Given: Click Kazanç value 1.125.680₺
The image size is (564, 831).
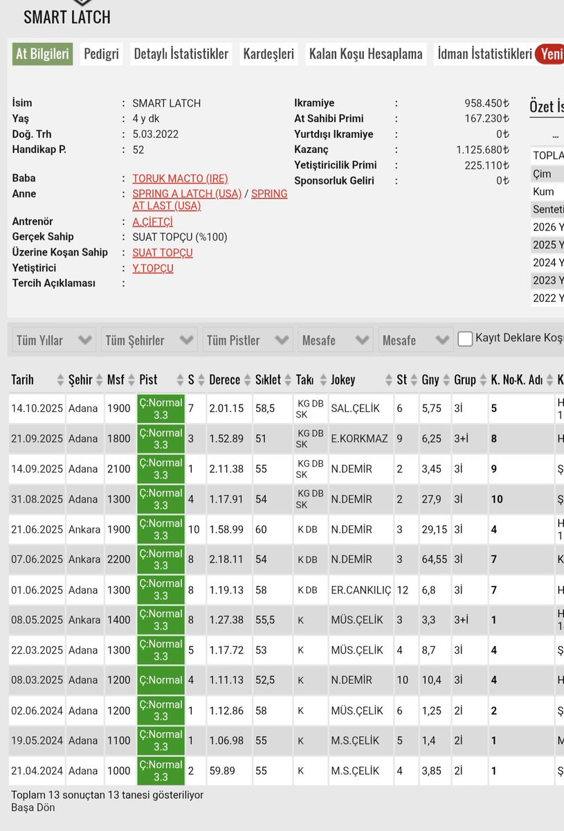Looking at the screenshot, I should pyautogui.click(x=482, y=150).
